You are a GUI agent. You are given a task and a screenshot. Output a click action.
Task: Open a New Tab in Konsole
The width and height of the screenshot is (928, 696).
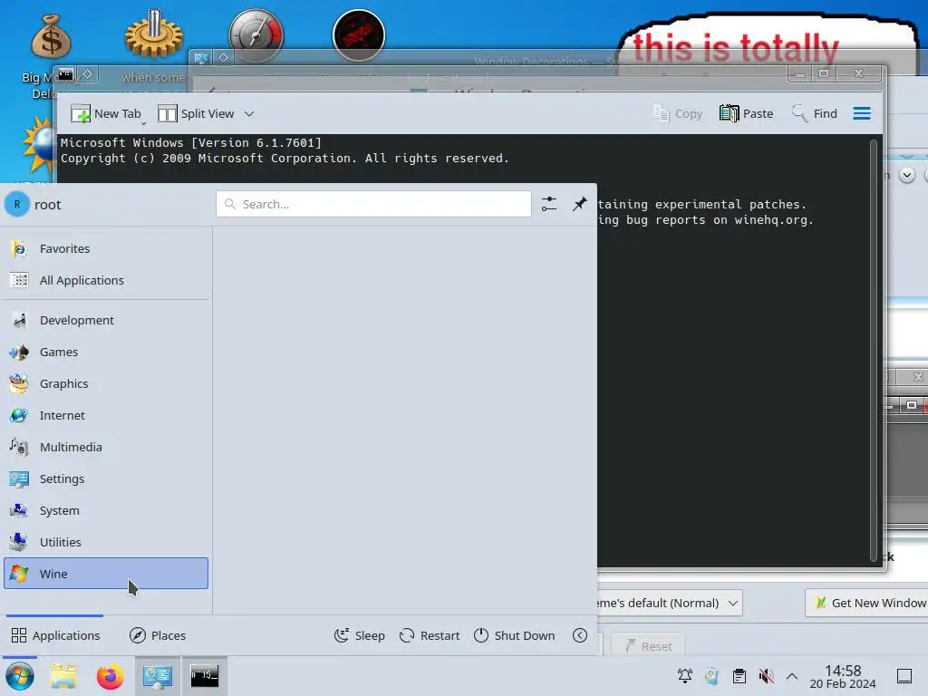(x=106, y=113)
